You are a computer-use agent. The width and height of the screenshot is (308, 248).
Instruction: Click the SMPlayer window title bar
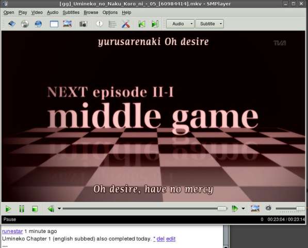pyautogui.click(x=145, y=4)
